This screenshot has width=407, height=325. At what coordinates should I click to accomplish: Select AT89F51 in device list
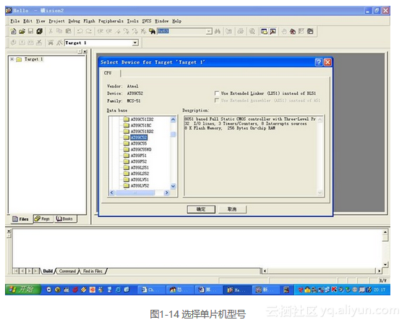(139, 156)
